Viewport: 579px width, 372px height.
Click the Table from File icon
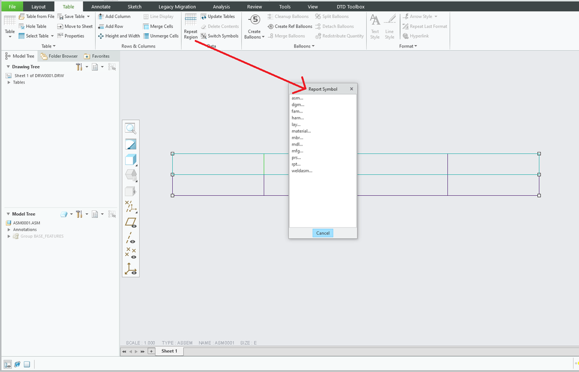pyautogui.click(x=22, y=17)
